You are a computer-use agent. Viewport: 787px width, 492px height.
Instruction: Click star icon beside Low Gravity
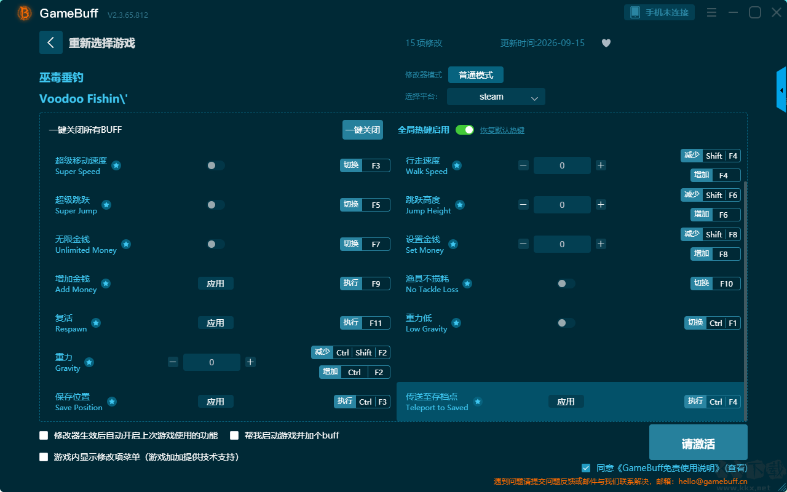click(456, 323)
